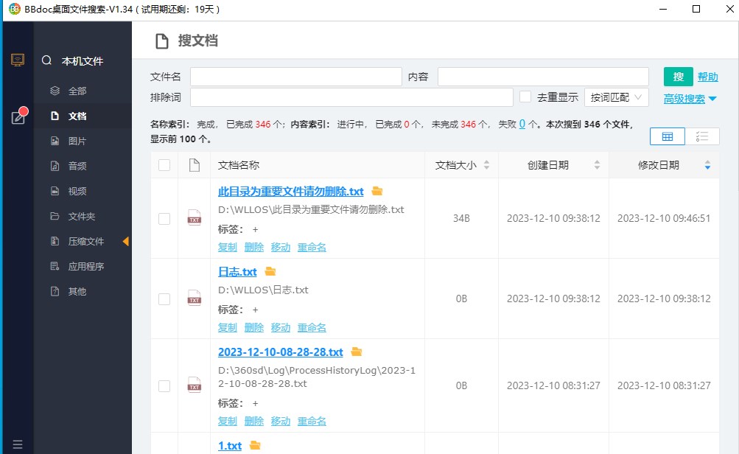739x454 pixels.
Task: Select 图片 in the sidebar
Action: click(x=77, y=141)
